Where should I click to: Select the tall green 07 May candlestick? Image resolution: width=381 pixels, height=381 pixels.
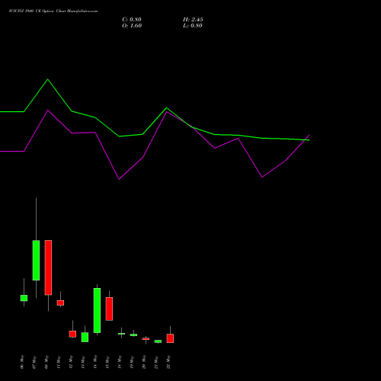(x=36, y=260)
